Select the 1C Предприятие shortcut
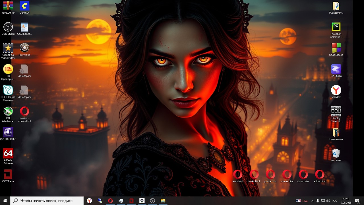This screenshot has height=205, width=364. (8, 72)
